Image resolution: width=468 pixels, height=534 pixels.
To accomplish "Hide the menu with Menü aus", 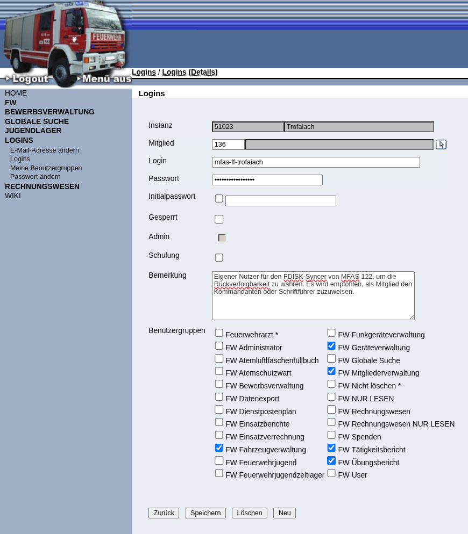I will click(x=104, y=78).
